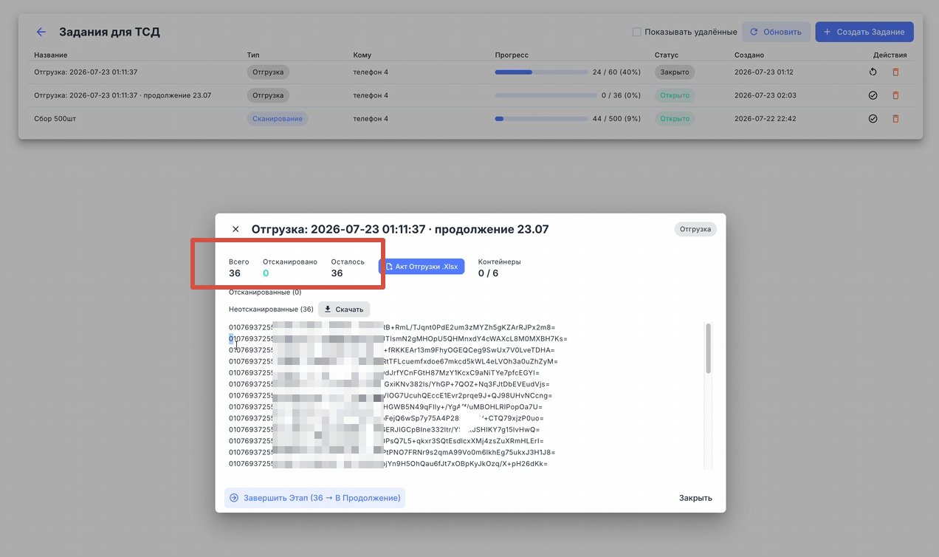Click the back arrow next to Задания для ТСД
Screen dimensions: 939x557
point(41,32)
